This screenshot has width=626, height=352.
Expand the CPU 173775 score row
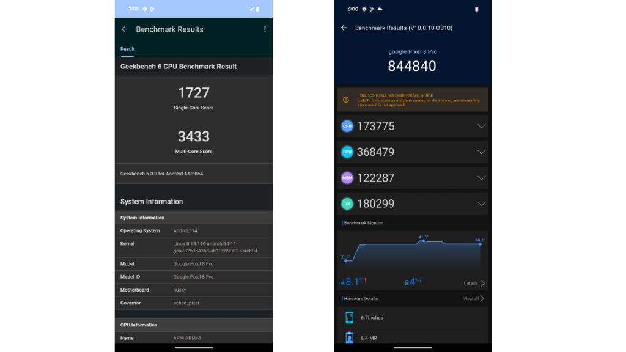point(481,126)
